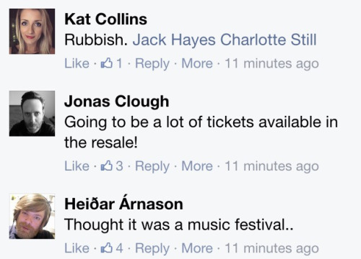Open More options on Heiðar Árnason's comment
This screenshot has width=361, height=259.
coord(197,248)
